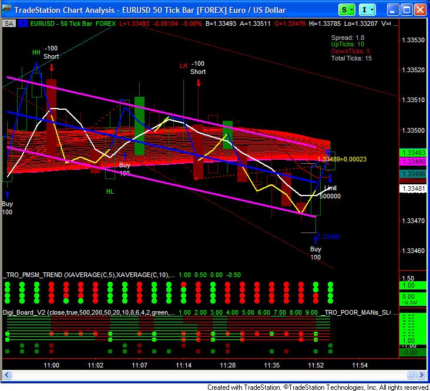This screenshot has width=430, height=391.
Task: Click the 1.33460 price axis label
Action: click(x=414, y=251)
